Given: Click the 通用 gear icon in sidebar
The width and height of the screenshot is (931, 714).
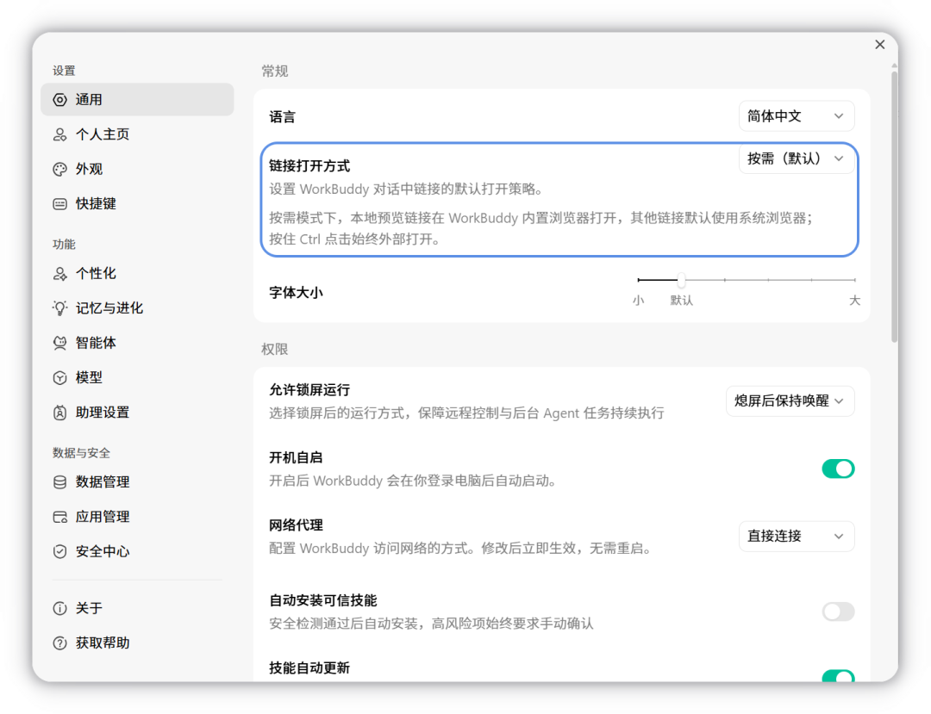Looking at the screenshot, I should (60, 100).
